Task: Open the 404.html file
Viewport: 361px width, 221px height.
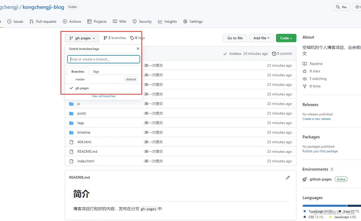Action: click(x=84, y=142)
